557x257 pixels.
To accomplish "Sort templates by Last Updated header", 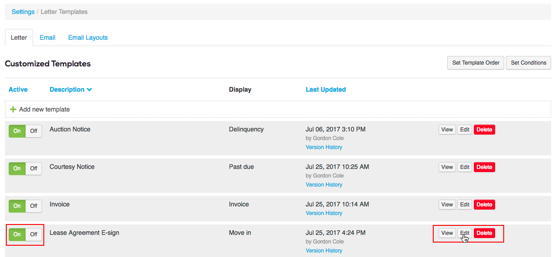I will (x=325, y=89).
